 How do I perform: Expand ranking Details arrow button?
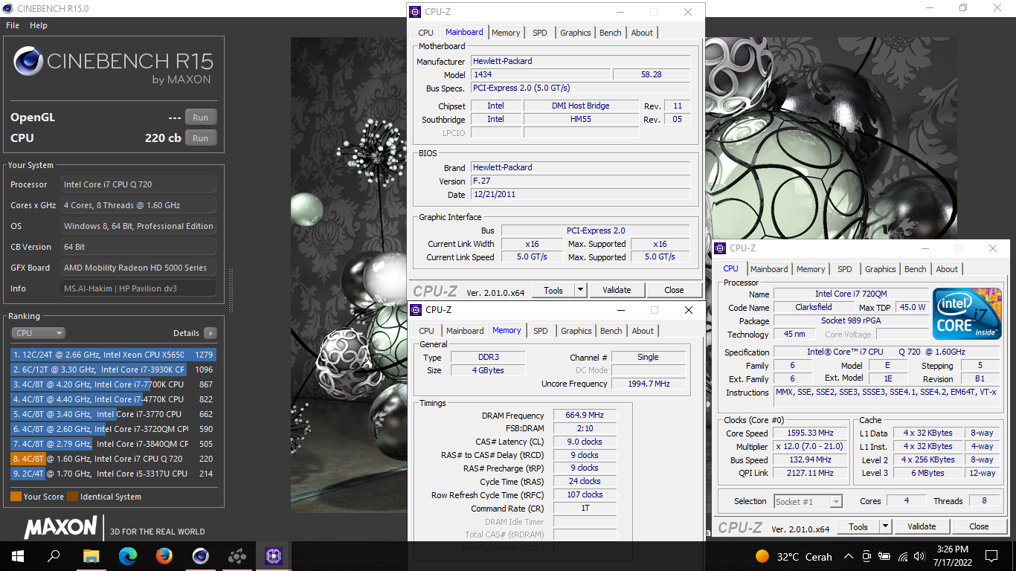click(210, 333)
